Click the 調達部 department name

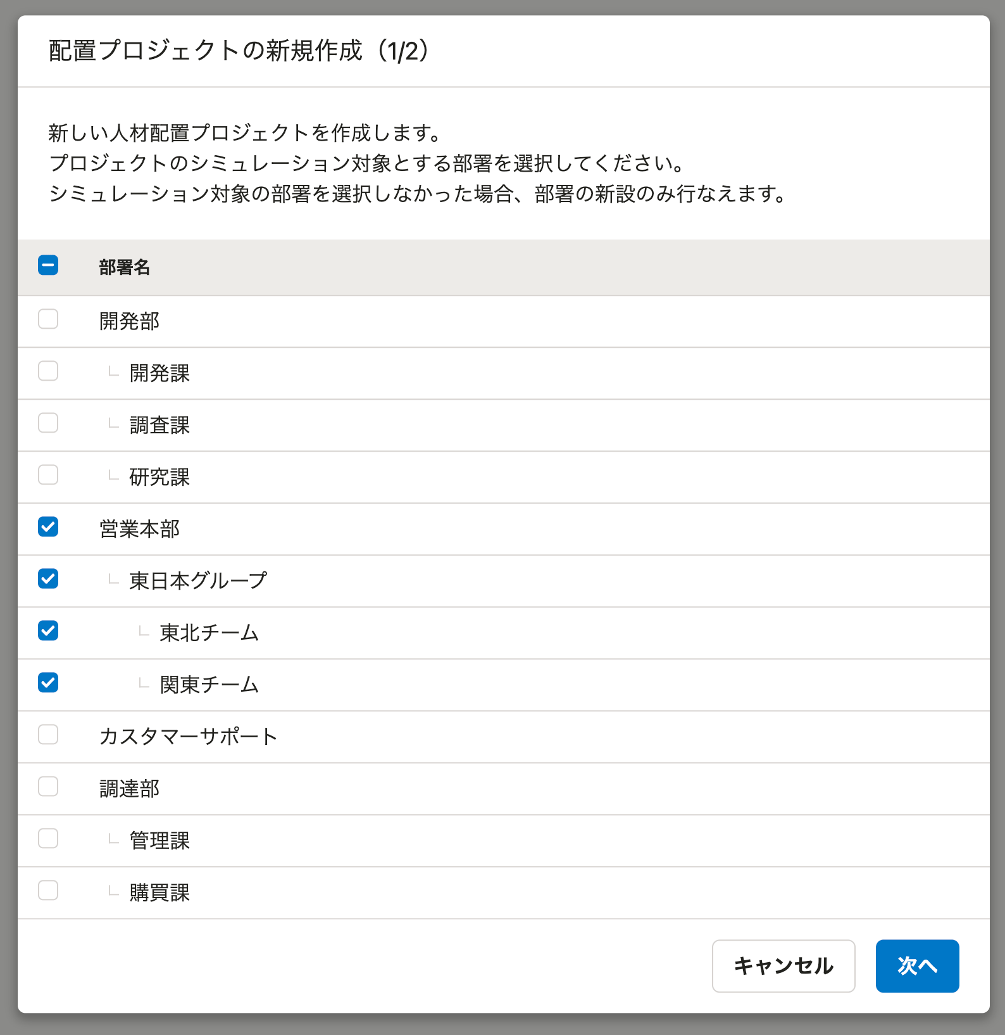(x=129, y=789)
